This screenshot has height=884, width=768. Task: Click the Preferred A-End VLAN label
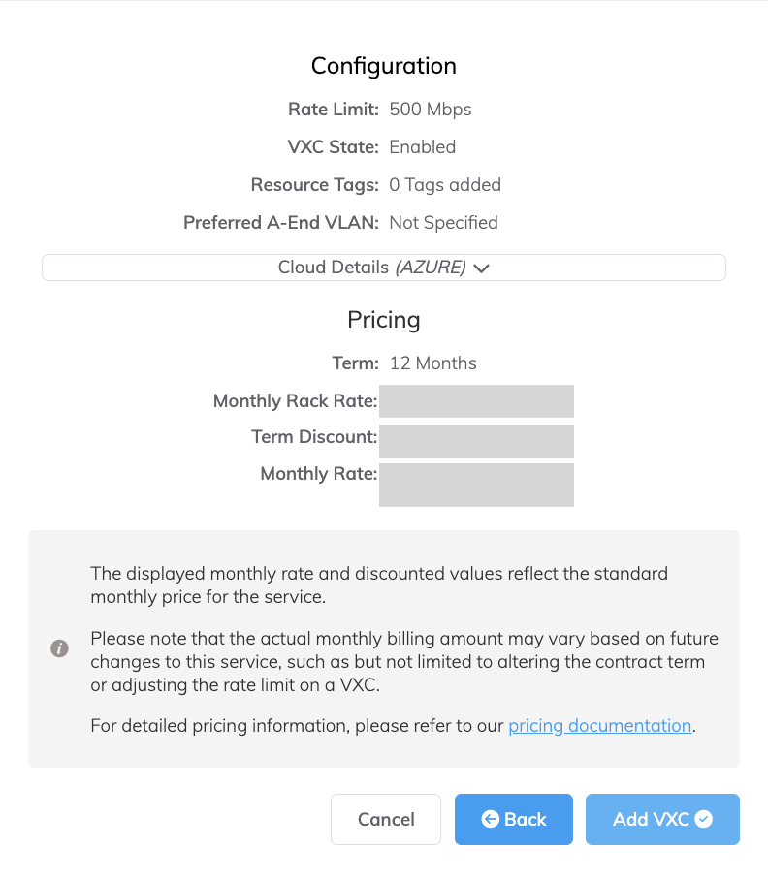pyautogui.click(x=281, y=223)
